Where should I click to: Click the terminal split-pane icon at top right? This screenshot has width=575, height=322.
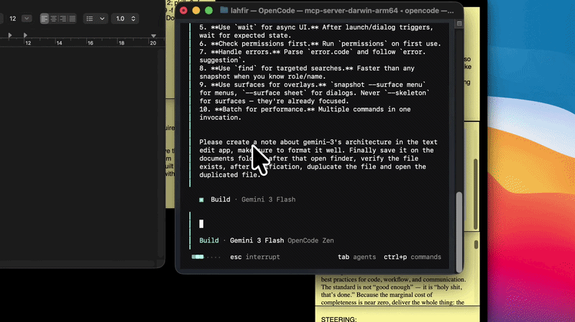[x=459, y=24]
